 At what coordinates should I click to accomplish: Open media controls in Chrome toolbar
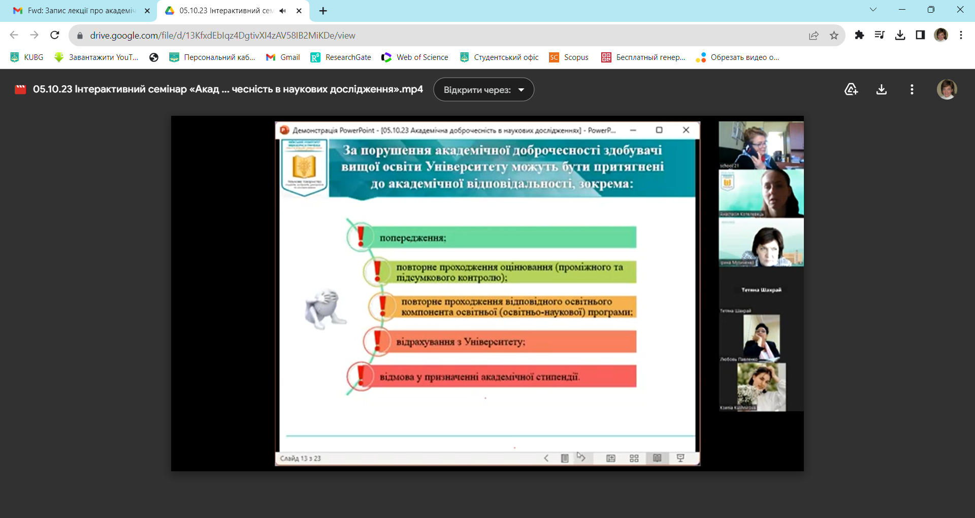pyautogui.click(x=880, y=35)
